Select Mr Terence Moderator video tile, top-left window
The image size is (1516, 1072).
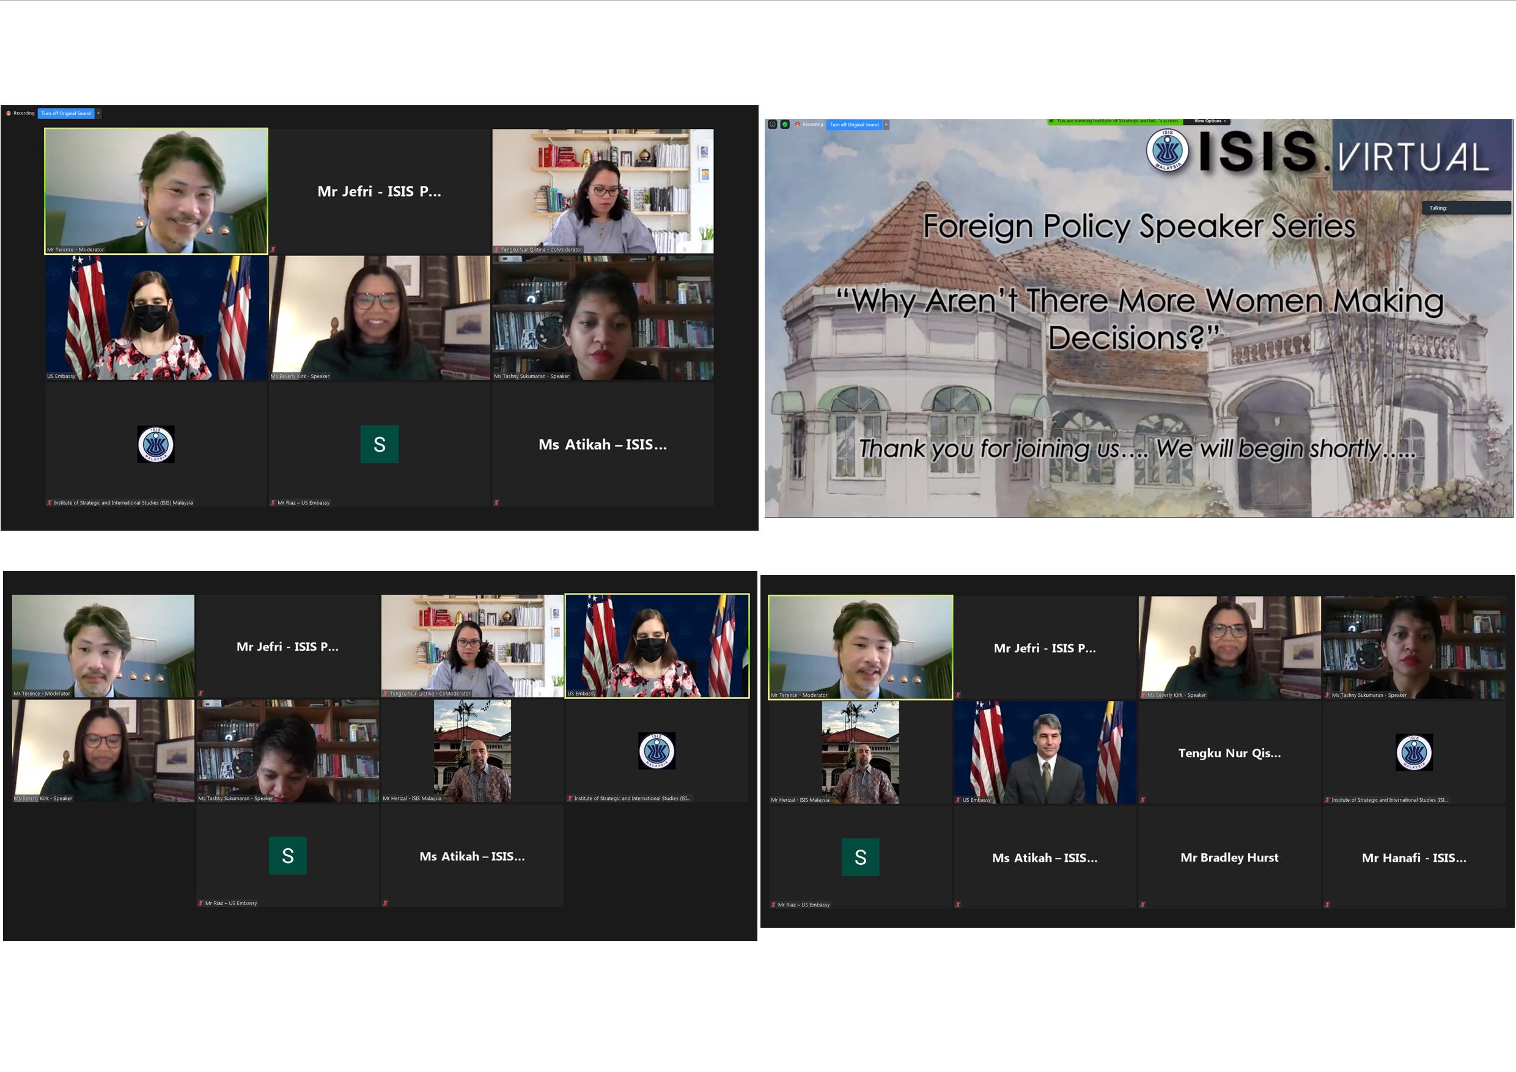point(156,191)
